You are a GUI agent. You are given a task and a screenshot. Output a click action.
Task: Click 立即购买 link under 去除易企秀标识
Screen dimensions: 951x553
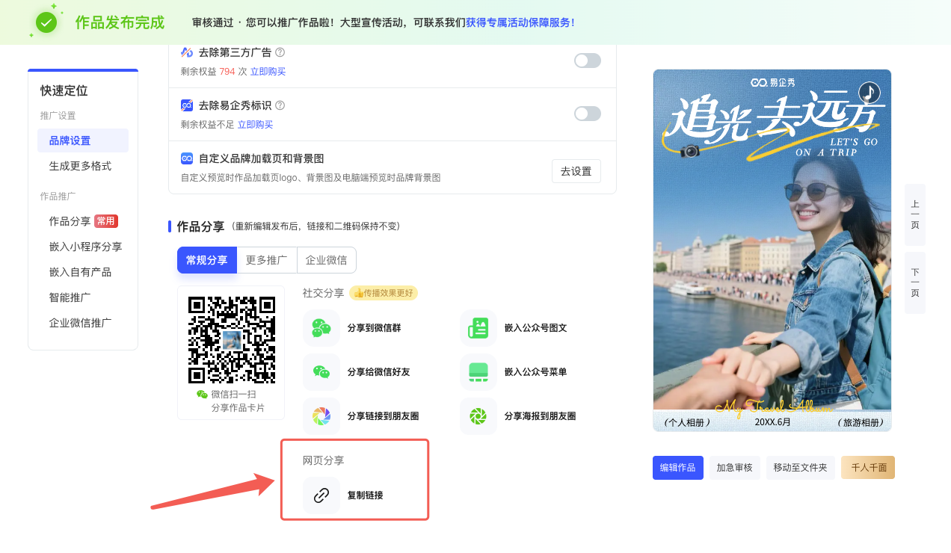pos(255,125)
